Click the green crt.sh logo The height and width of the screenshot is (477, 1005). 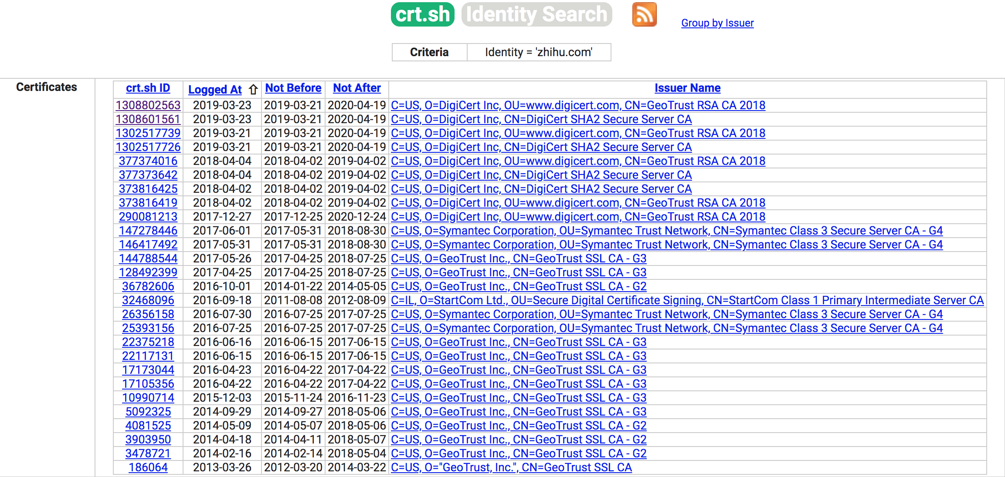422,15
